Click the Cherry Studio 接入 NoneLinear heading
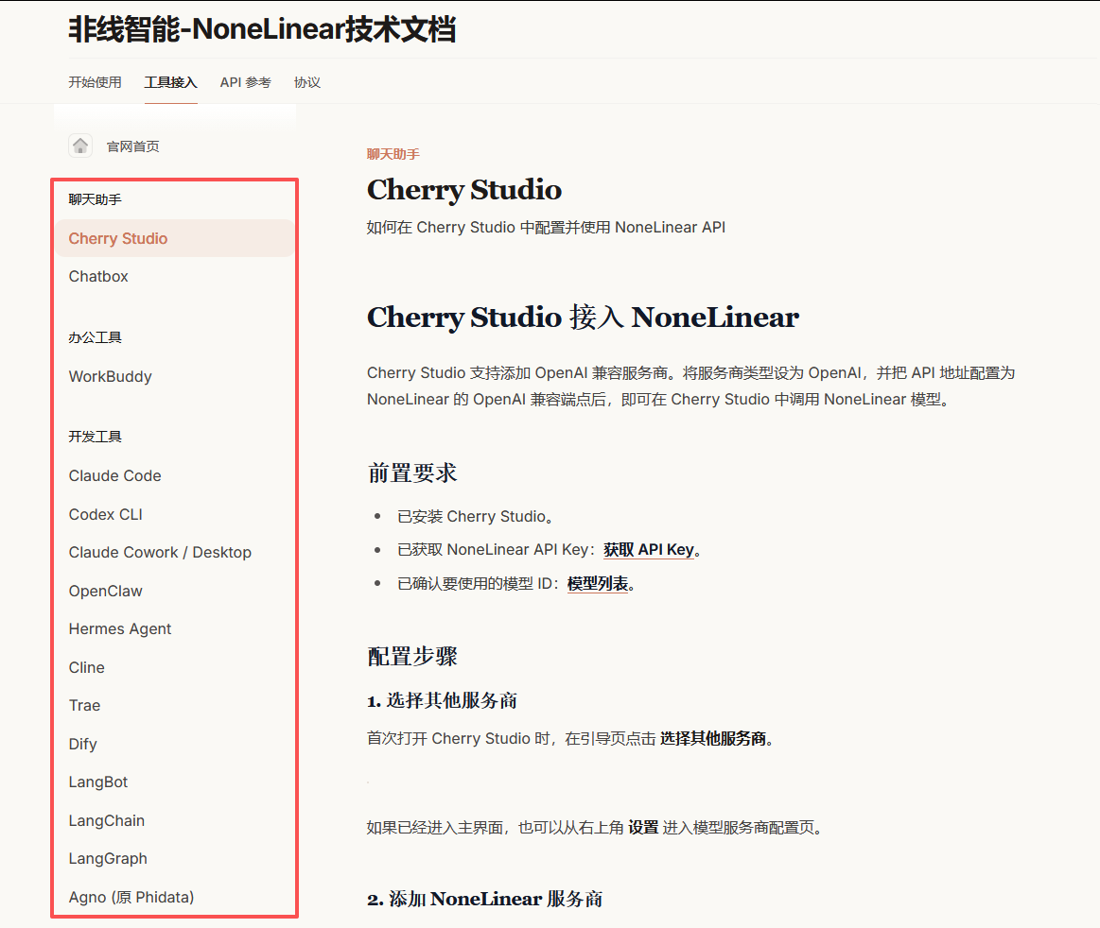Image resolution: width=1100 pixels, height=928 pixels. (583, 318)
